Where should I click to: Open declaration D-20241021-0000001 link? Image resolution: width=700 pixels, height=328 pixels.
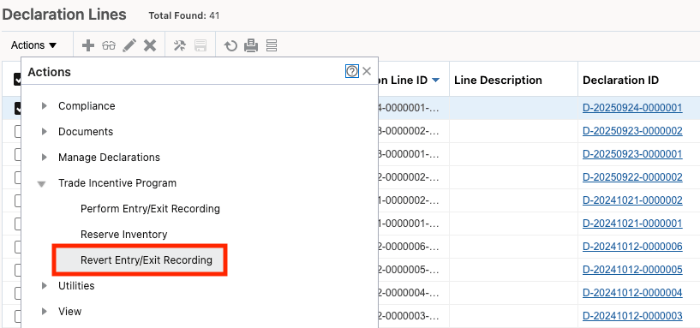[x=632, y=224]
